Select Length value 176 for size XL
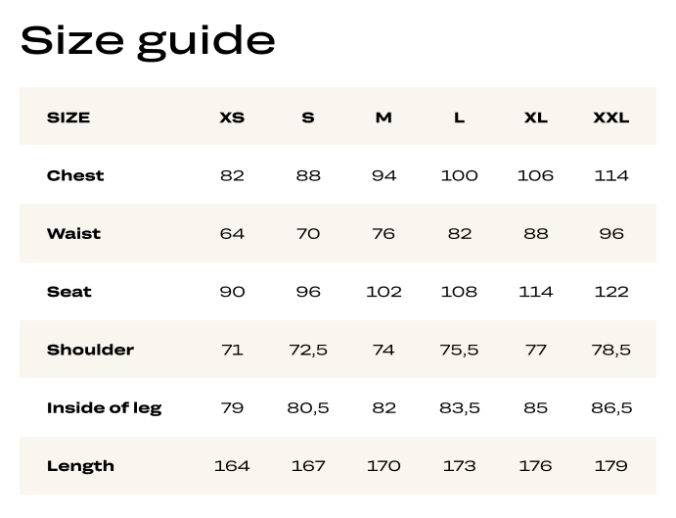 click(535, 466)
